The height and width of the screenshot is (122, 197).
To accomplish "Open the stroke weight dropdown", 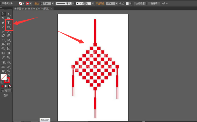I will tap(53, 4).
